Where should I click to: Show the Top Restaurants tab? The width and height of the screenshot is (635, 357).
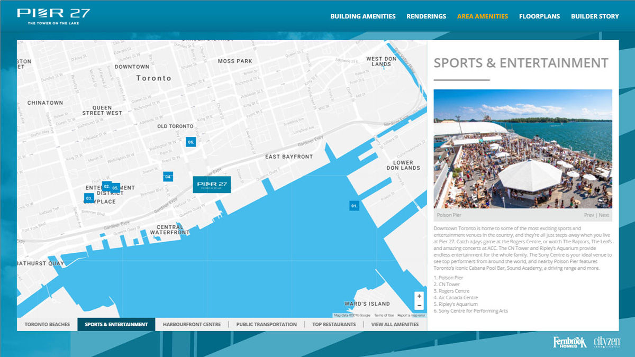(x=334, y=324)
